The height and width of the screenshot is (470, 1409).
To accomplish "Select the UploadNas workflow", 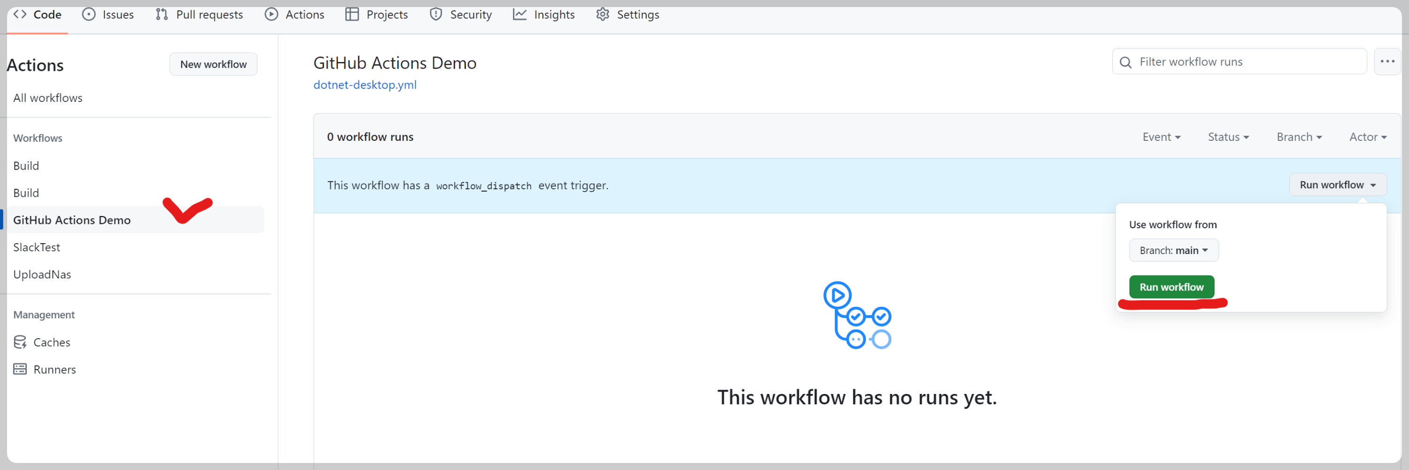I will (42, 274).
